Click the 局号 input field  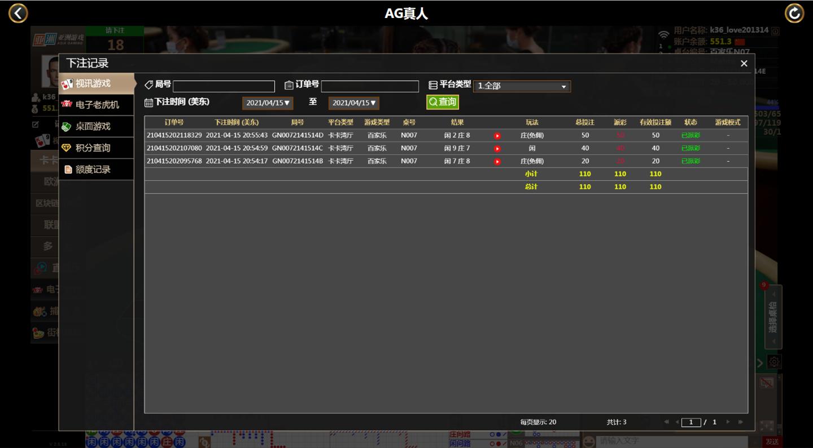(x=224, y=86)
